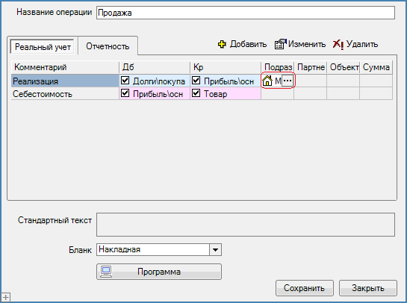Click the Закрыть button
This screenshot has height=303, width=407.
(x=368, y=288)
